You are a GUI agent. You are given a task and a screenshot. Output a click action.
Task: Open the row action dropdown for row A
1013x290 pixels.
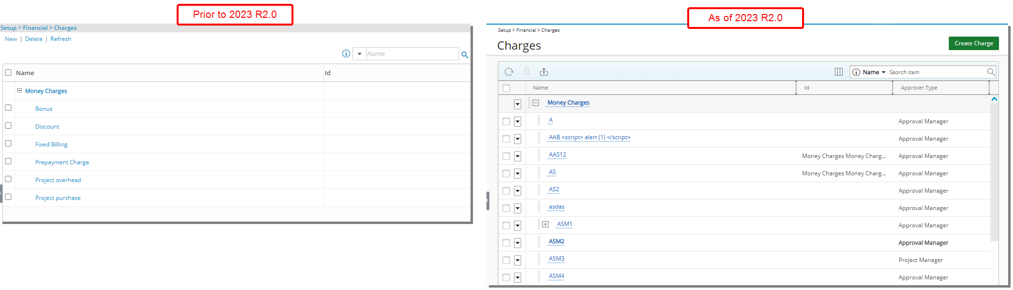517,121
